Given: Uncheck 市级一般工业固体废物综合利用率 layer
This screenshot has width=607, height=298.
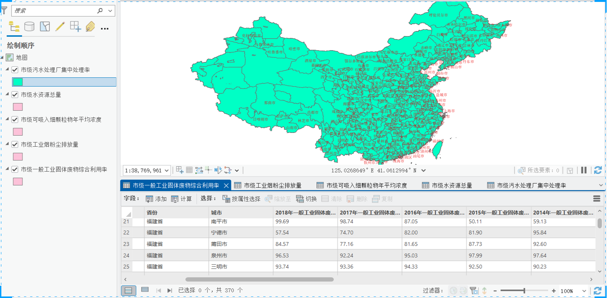Looking at the screenshot, I should (15, 169).
